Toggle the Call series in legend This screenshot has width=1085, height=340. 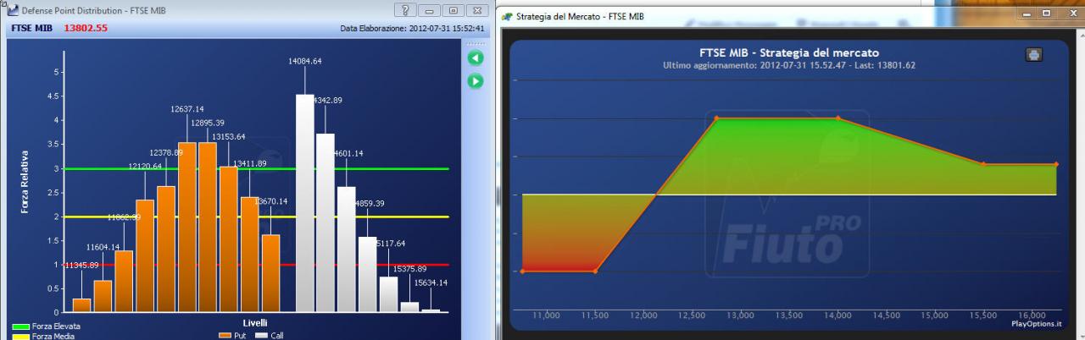269,335
